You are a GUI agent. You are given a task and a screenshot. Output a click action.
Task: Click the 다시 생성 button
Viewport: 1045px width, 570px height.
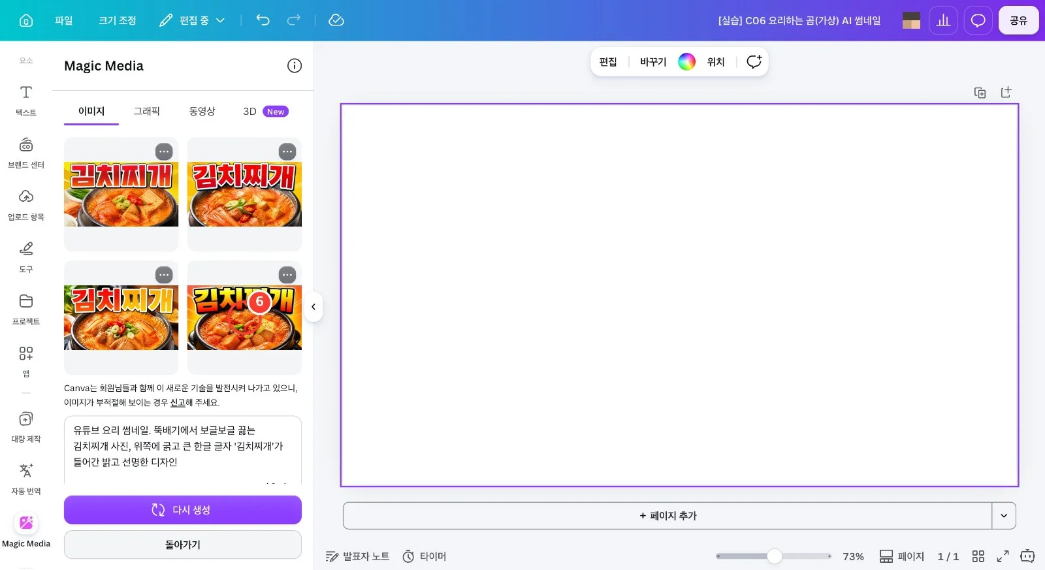[x=183, y=510]
